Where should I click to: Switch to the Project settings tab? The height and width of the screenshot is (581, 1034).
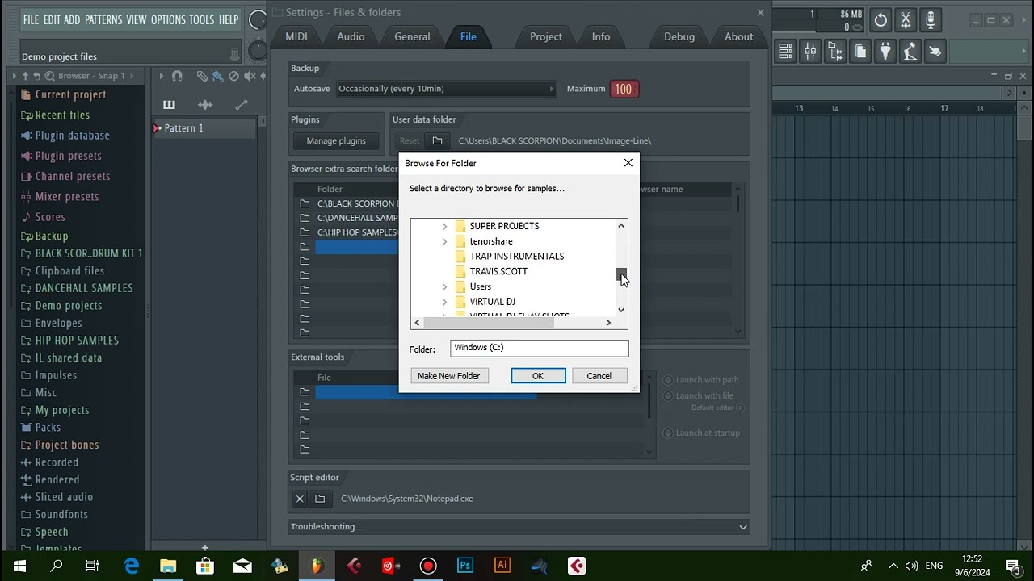[x=546, y=36]
